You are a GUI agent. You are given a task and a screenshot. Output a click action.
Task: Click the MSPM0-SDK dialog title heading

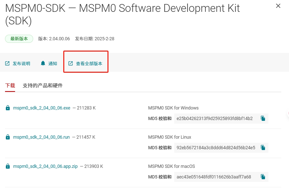(122, 14)
